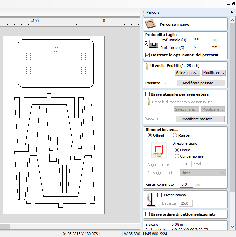
Task: Click the End Mill tool icon
Action: click(147, 66)
